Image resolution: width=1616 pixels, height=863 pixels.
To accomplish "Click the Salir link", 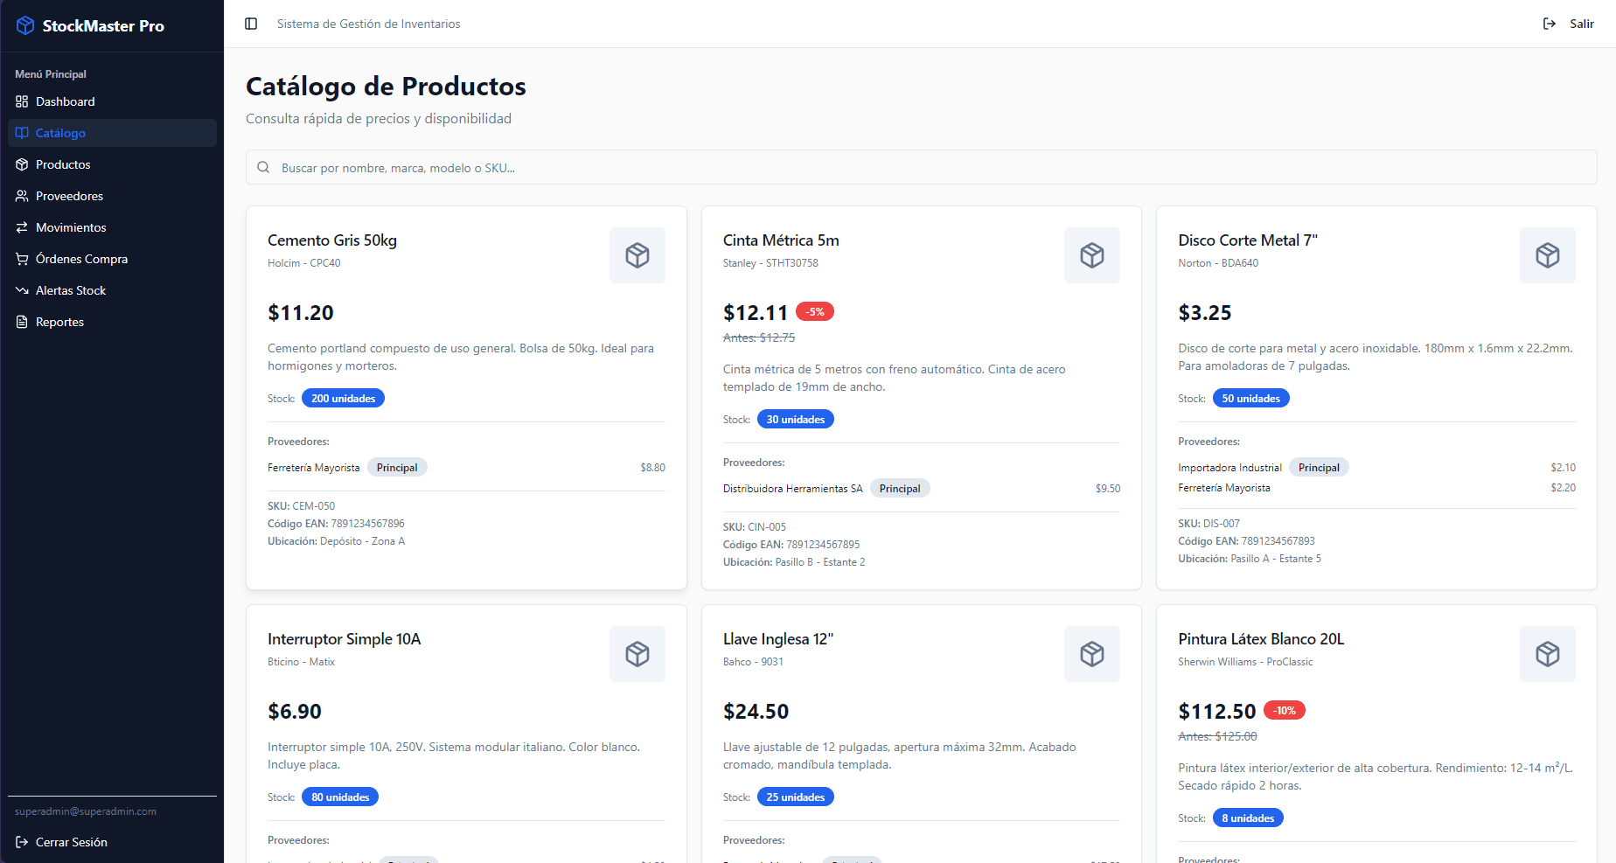I will 1583,24.
